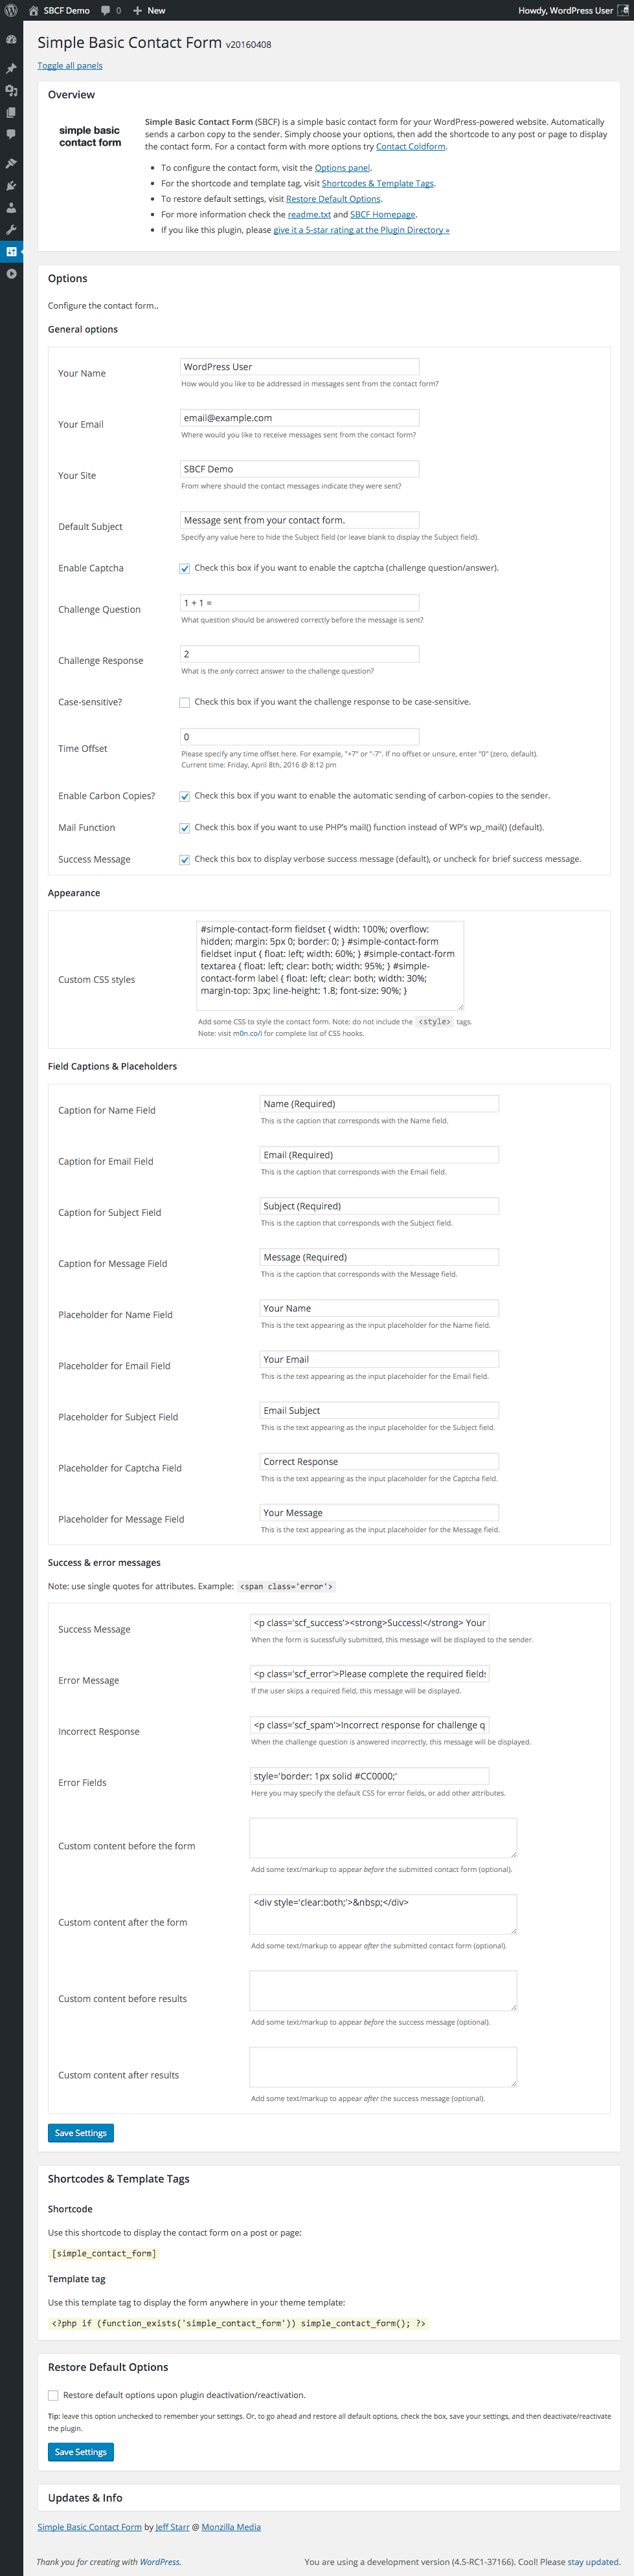This screenshot has height=2576, width=634.
Task: Open the Pages sidebar icon
Action: point(11,112)
